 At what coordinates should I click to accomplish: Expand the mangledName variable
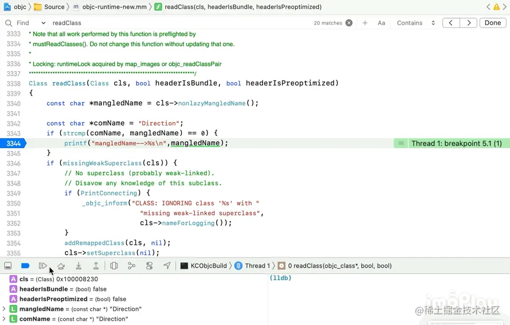4,309
